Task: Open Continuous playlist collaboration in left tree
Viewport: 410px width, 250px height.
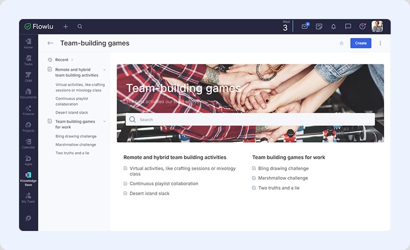Action: [x=72, y=101]
